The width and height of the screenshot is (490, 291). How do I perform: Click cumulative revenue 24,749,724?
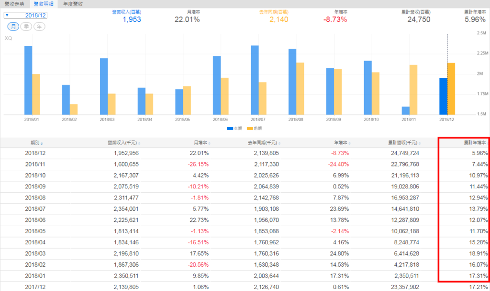click(405, 153)
